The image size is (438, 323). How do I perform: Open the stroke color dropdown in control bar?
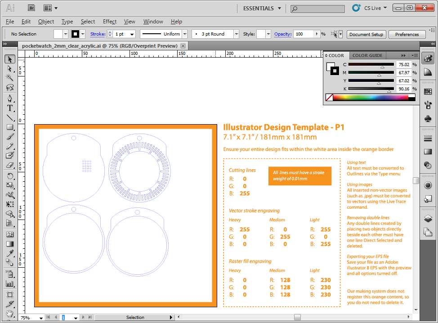[83, 34]
